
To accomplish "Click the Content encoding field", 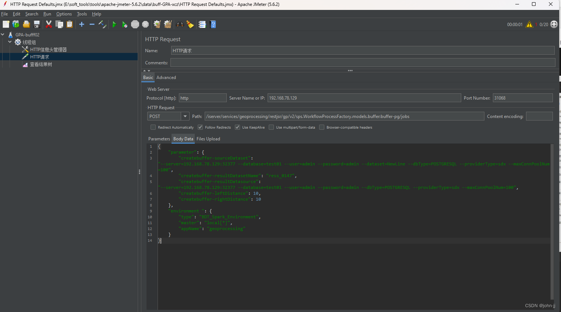I will coord(539,116).
